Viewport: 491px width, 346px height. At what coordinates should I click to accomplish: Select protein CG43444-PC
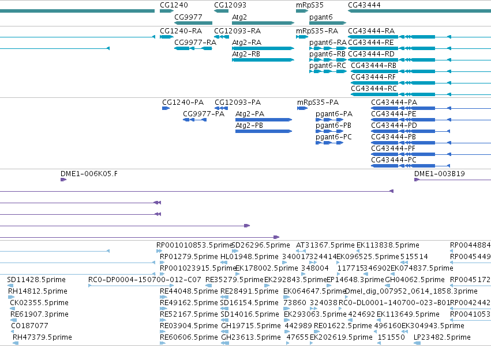393,161
